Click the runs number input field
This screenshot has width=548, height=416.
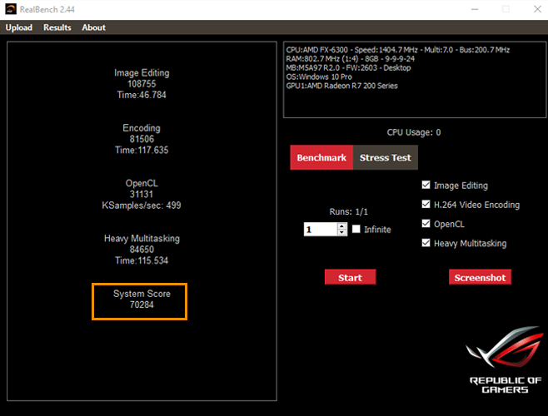[x=321, y=230]
